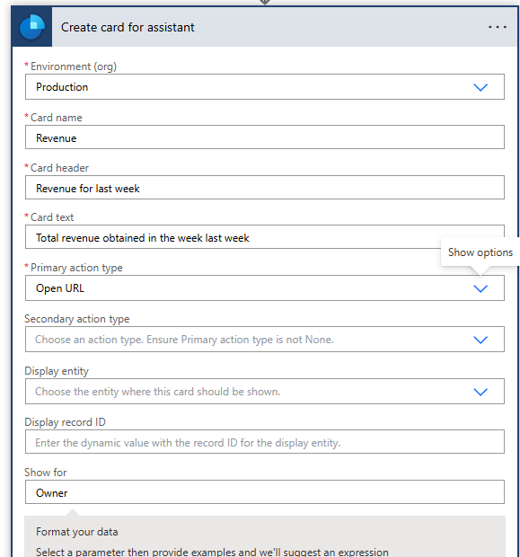This screenshot has width=520, height=557.
Task: Open the Secondary action type dropdown arrow
Action: click(480, 340)
